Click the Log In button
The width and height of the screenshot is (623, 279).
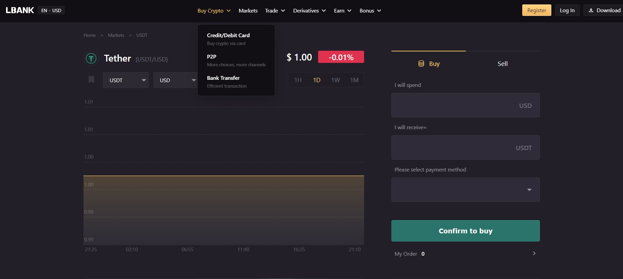click(x=567, y=10)
